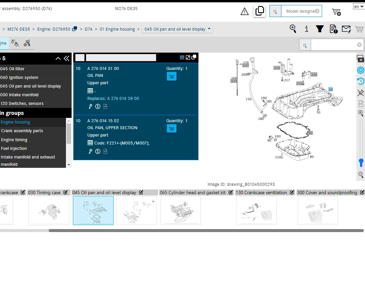Select '120 Switches, sensors' in sidebar
The height and width of the screenshot is (292, 365).
[35, 103]
